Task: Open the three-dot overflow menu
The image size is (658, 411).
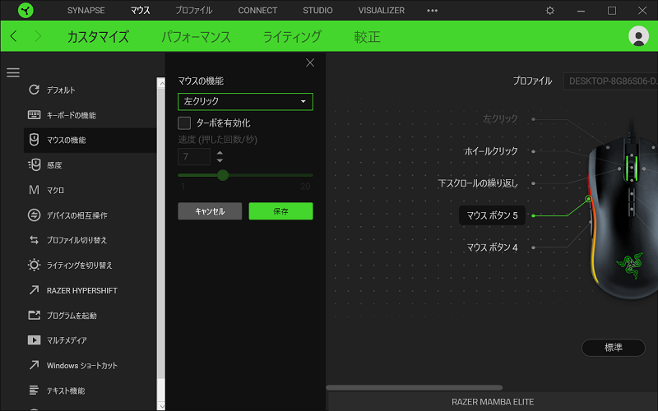Action: coord(433,11)
